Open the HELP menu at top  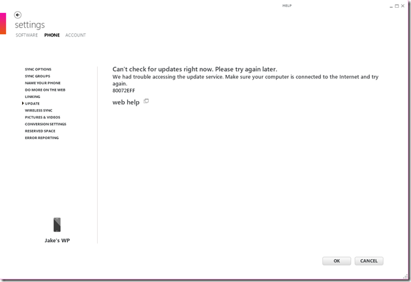tap(287, 6)
